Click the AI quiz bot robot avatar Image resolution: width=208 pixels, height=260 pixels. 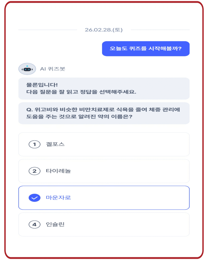pyautogui.click(x=27, y=69)
